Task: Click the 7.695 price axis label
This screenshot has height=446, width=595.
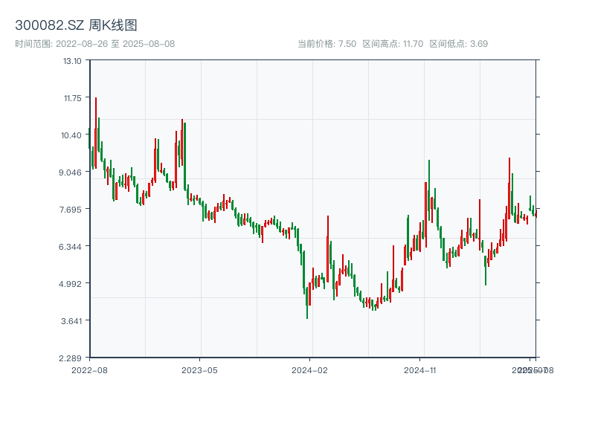Action: (x=71, y=210)
